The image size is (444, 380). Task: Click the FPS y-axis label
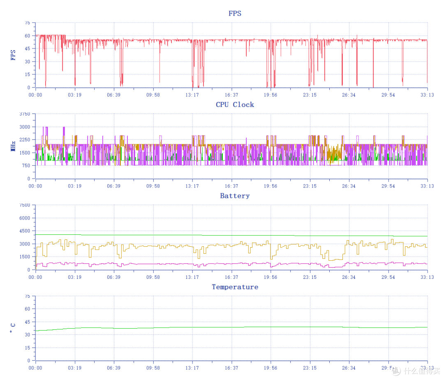(x=13, y=55)
